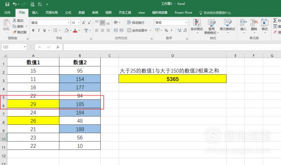281x165 pixels.
Task: Click the Increase Indent icon
Action: [x=121, y=30]
